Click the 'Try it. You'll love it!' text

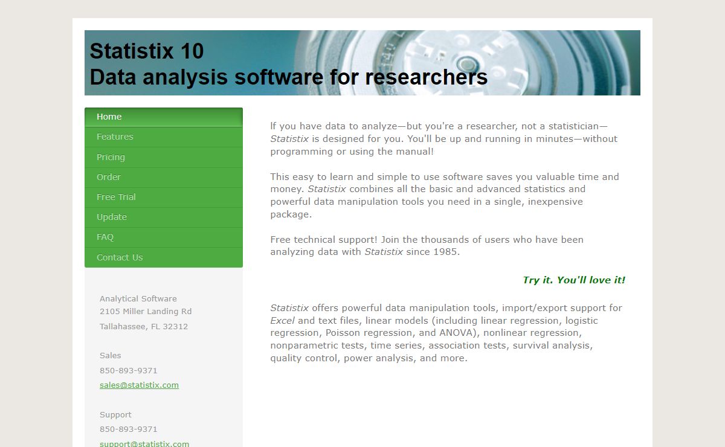[574, 280]
